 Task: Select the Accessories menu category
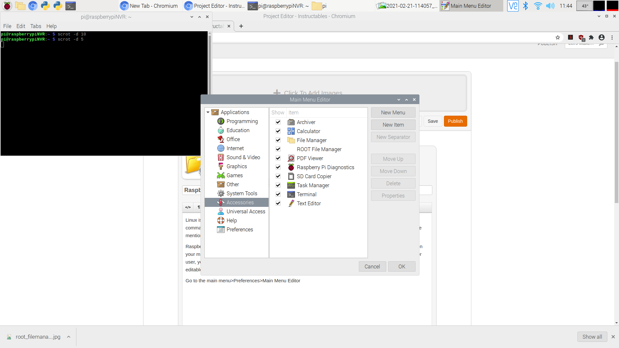(240, 202)
